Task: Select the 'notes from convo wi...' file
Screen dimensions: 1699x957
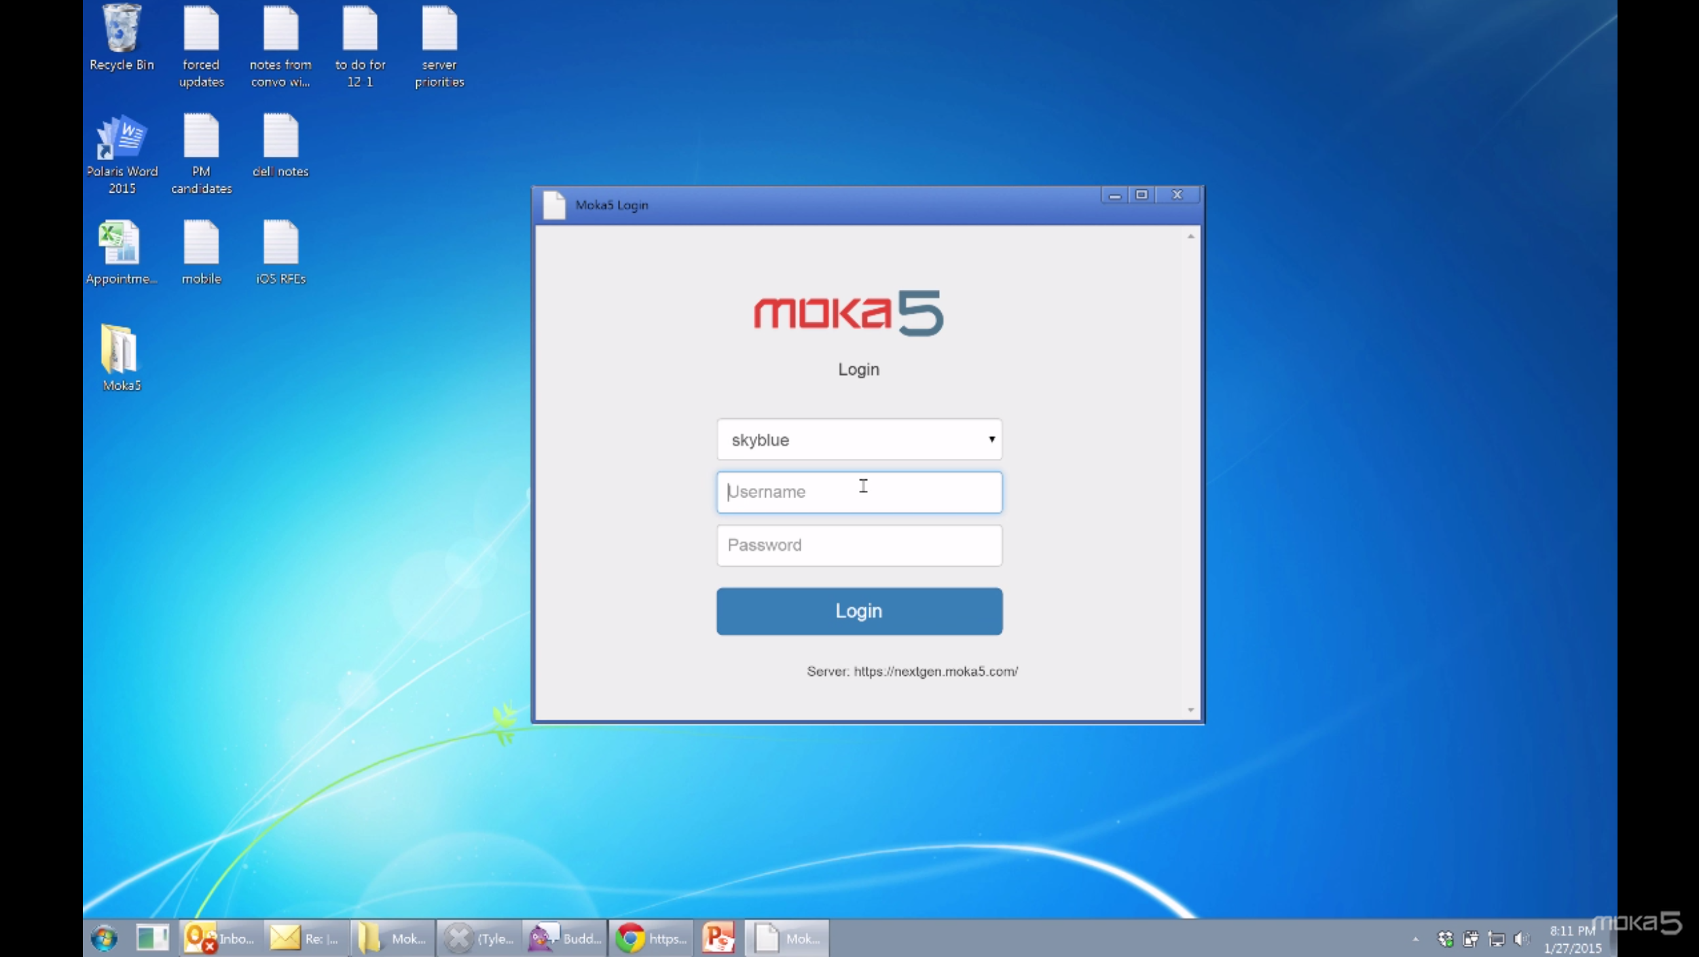Action: [x=280, y=46]
